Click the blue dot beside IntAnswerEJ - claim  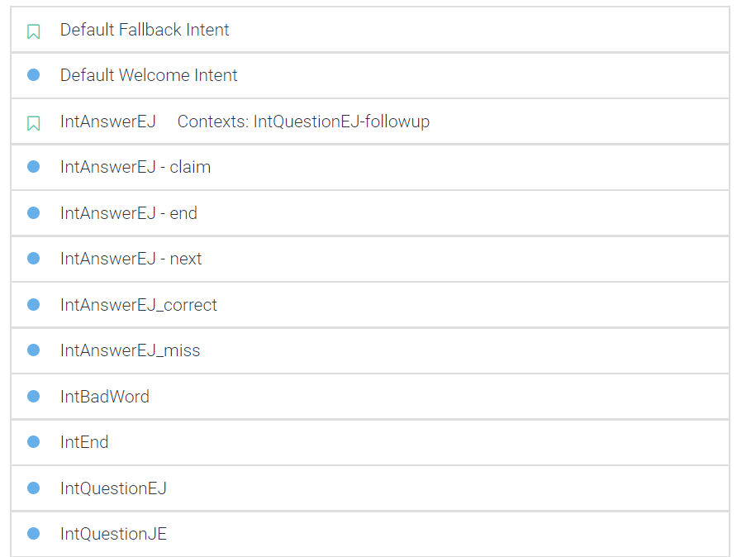coord(34,167)
